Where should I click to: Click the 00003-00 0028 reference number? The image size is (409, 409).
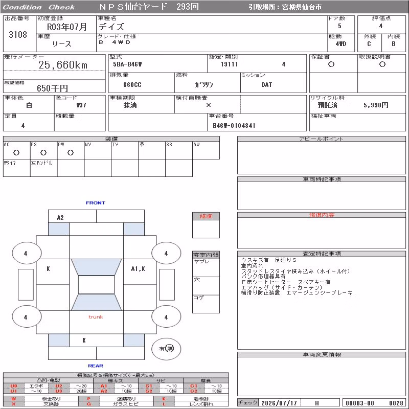[x=374, y=403]
